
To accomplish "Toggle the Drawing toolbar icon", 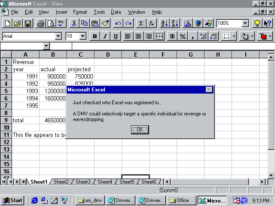I will tap(208, 23).
